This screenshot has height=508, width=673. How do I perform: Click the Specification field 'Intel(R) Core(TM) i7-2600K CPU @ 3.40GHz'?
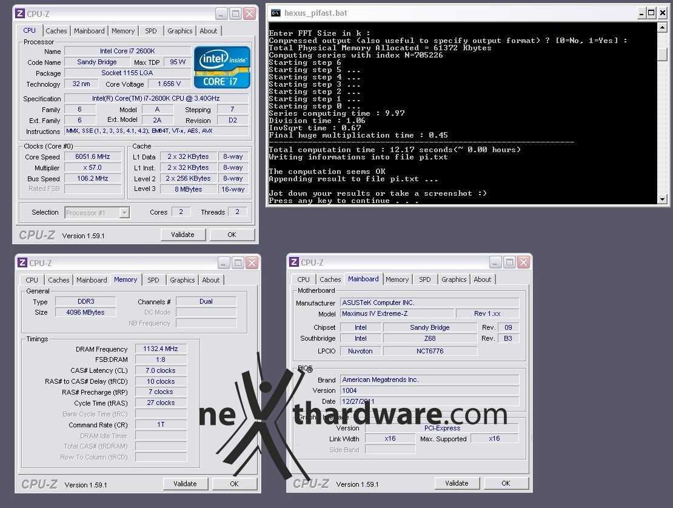tap(156, 99)
